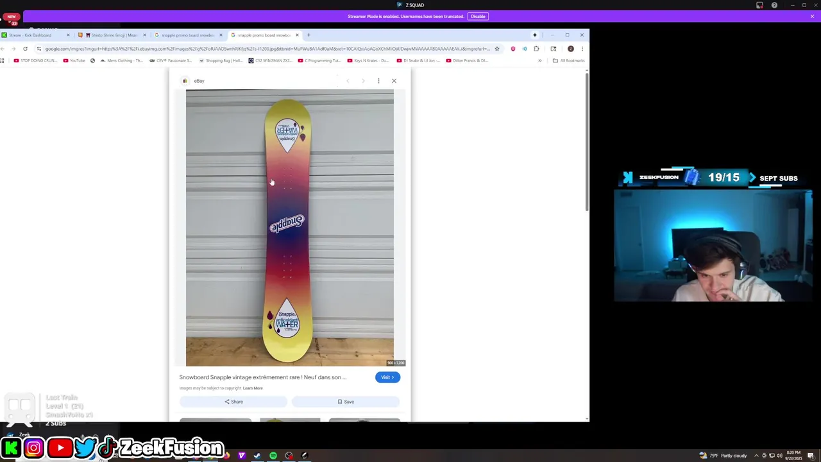Open the All Bookmarks folder

[x=568, y=61]
